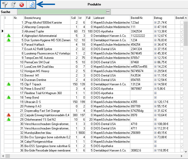The width and height of the screenshot is (188, 159).
Task: Select the row Dispersalloy Fast Set Orange
Action: (94, 111)
